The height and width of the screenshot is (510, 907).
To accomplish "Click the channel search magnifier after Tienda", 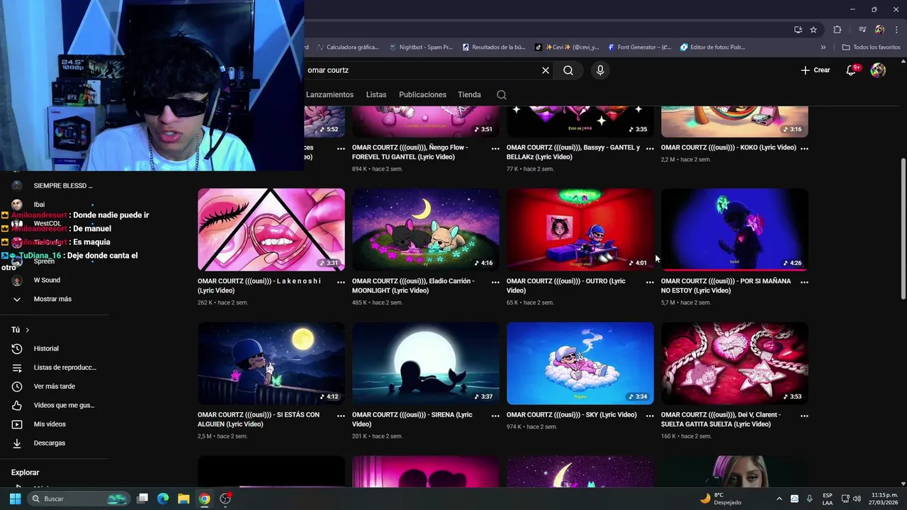I will 502,95.
